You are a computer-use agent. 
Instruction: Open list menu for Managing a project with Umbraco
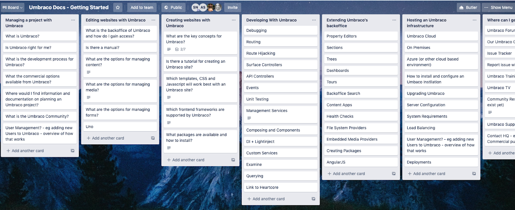[x=73, y=20]
